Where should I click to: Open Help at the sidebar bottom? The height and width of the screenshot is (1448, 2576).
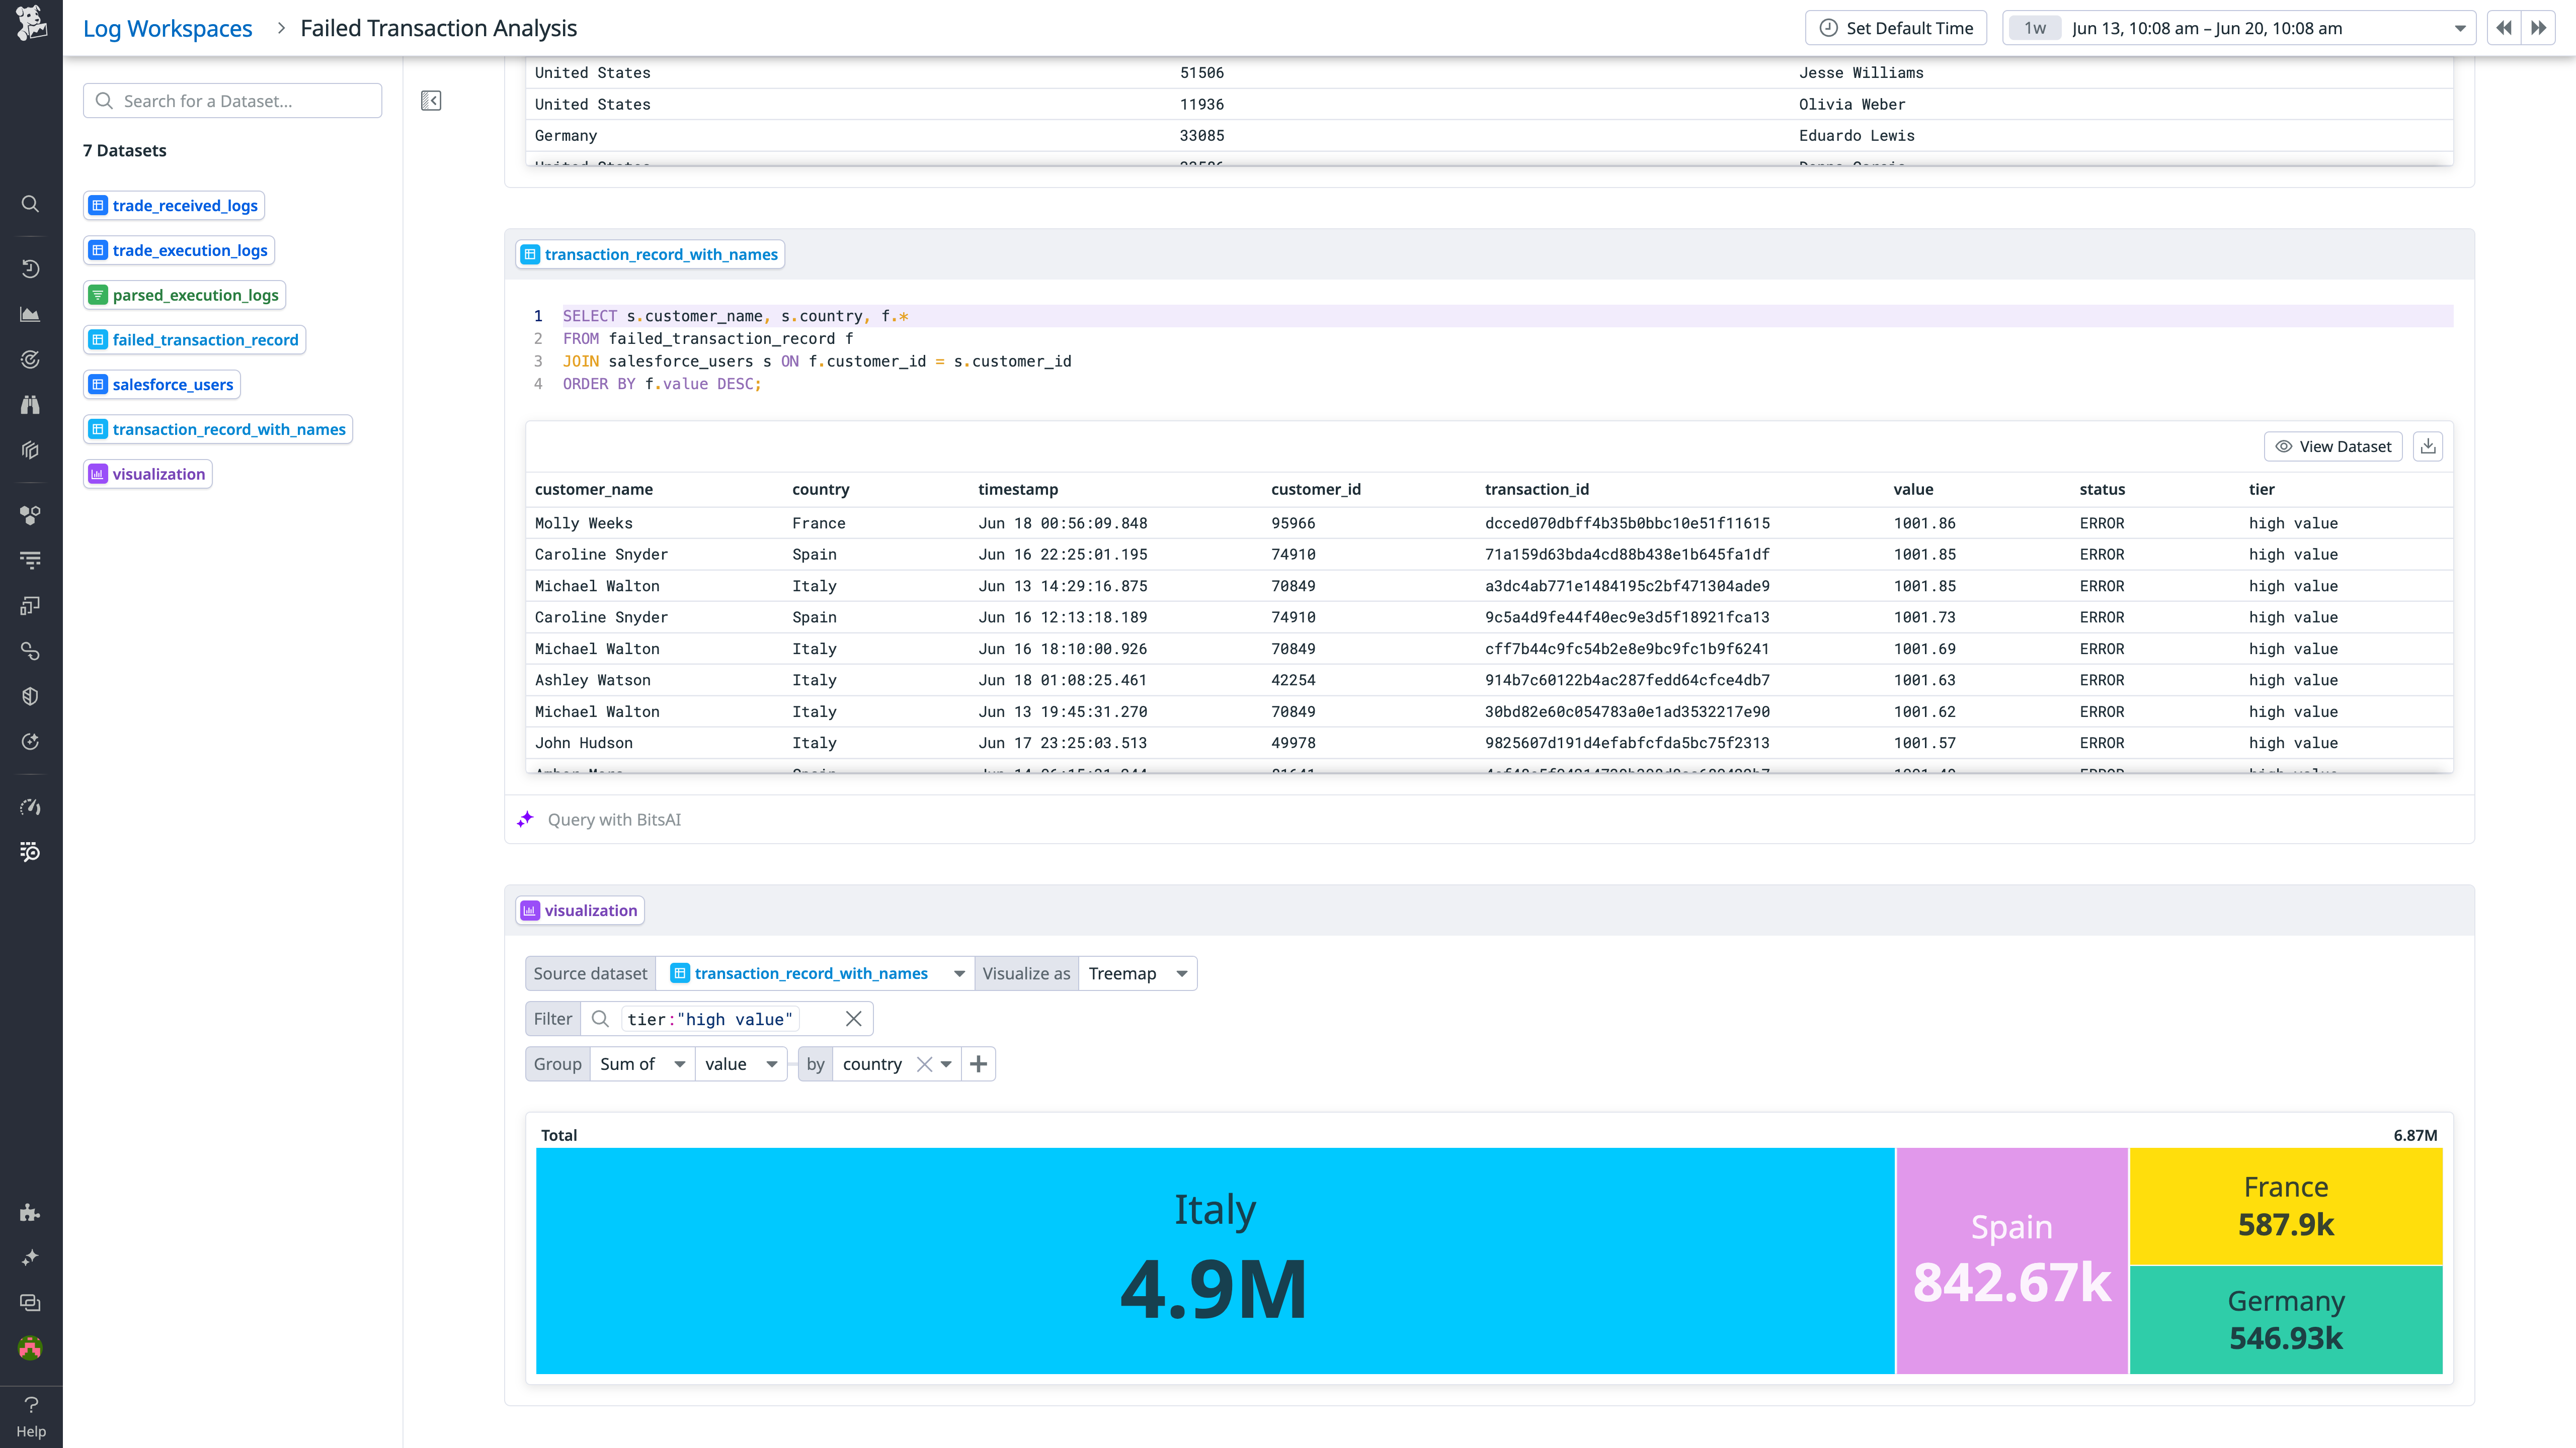[30, 1414]
